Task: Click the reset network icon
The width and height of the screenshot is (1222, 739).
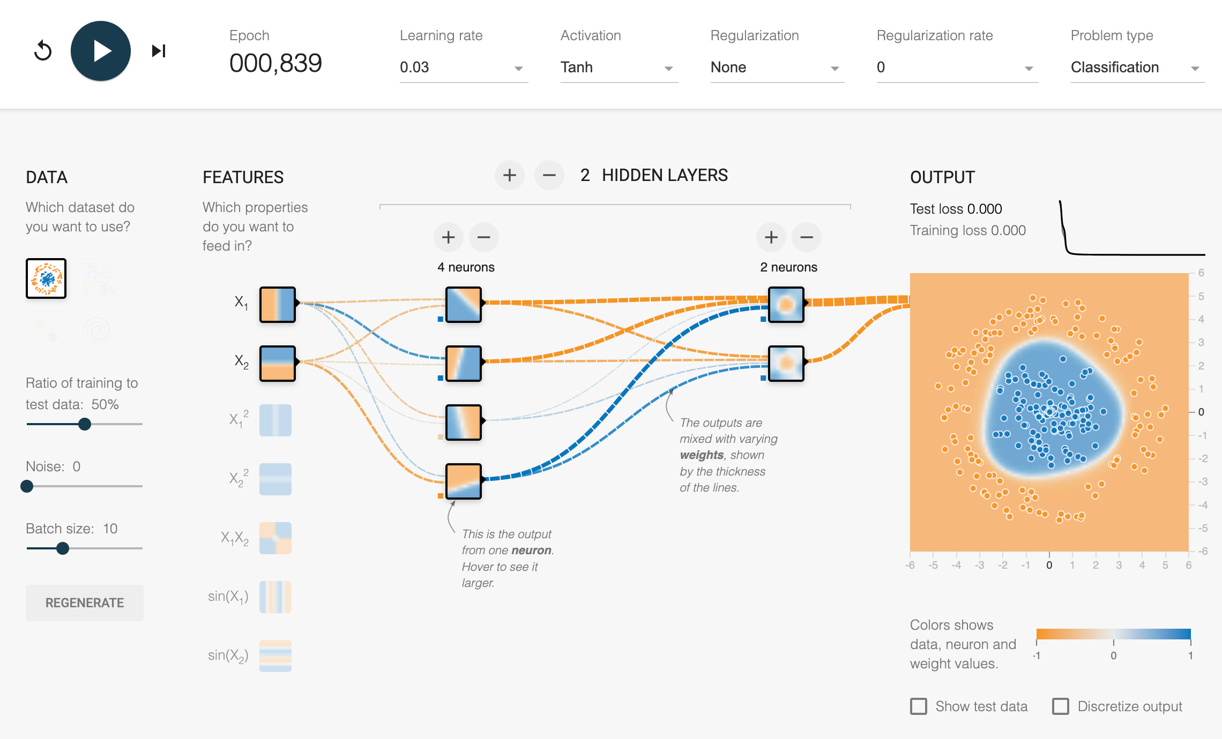Action: pyautogui.click(x=43, y=51)
